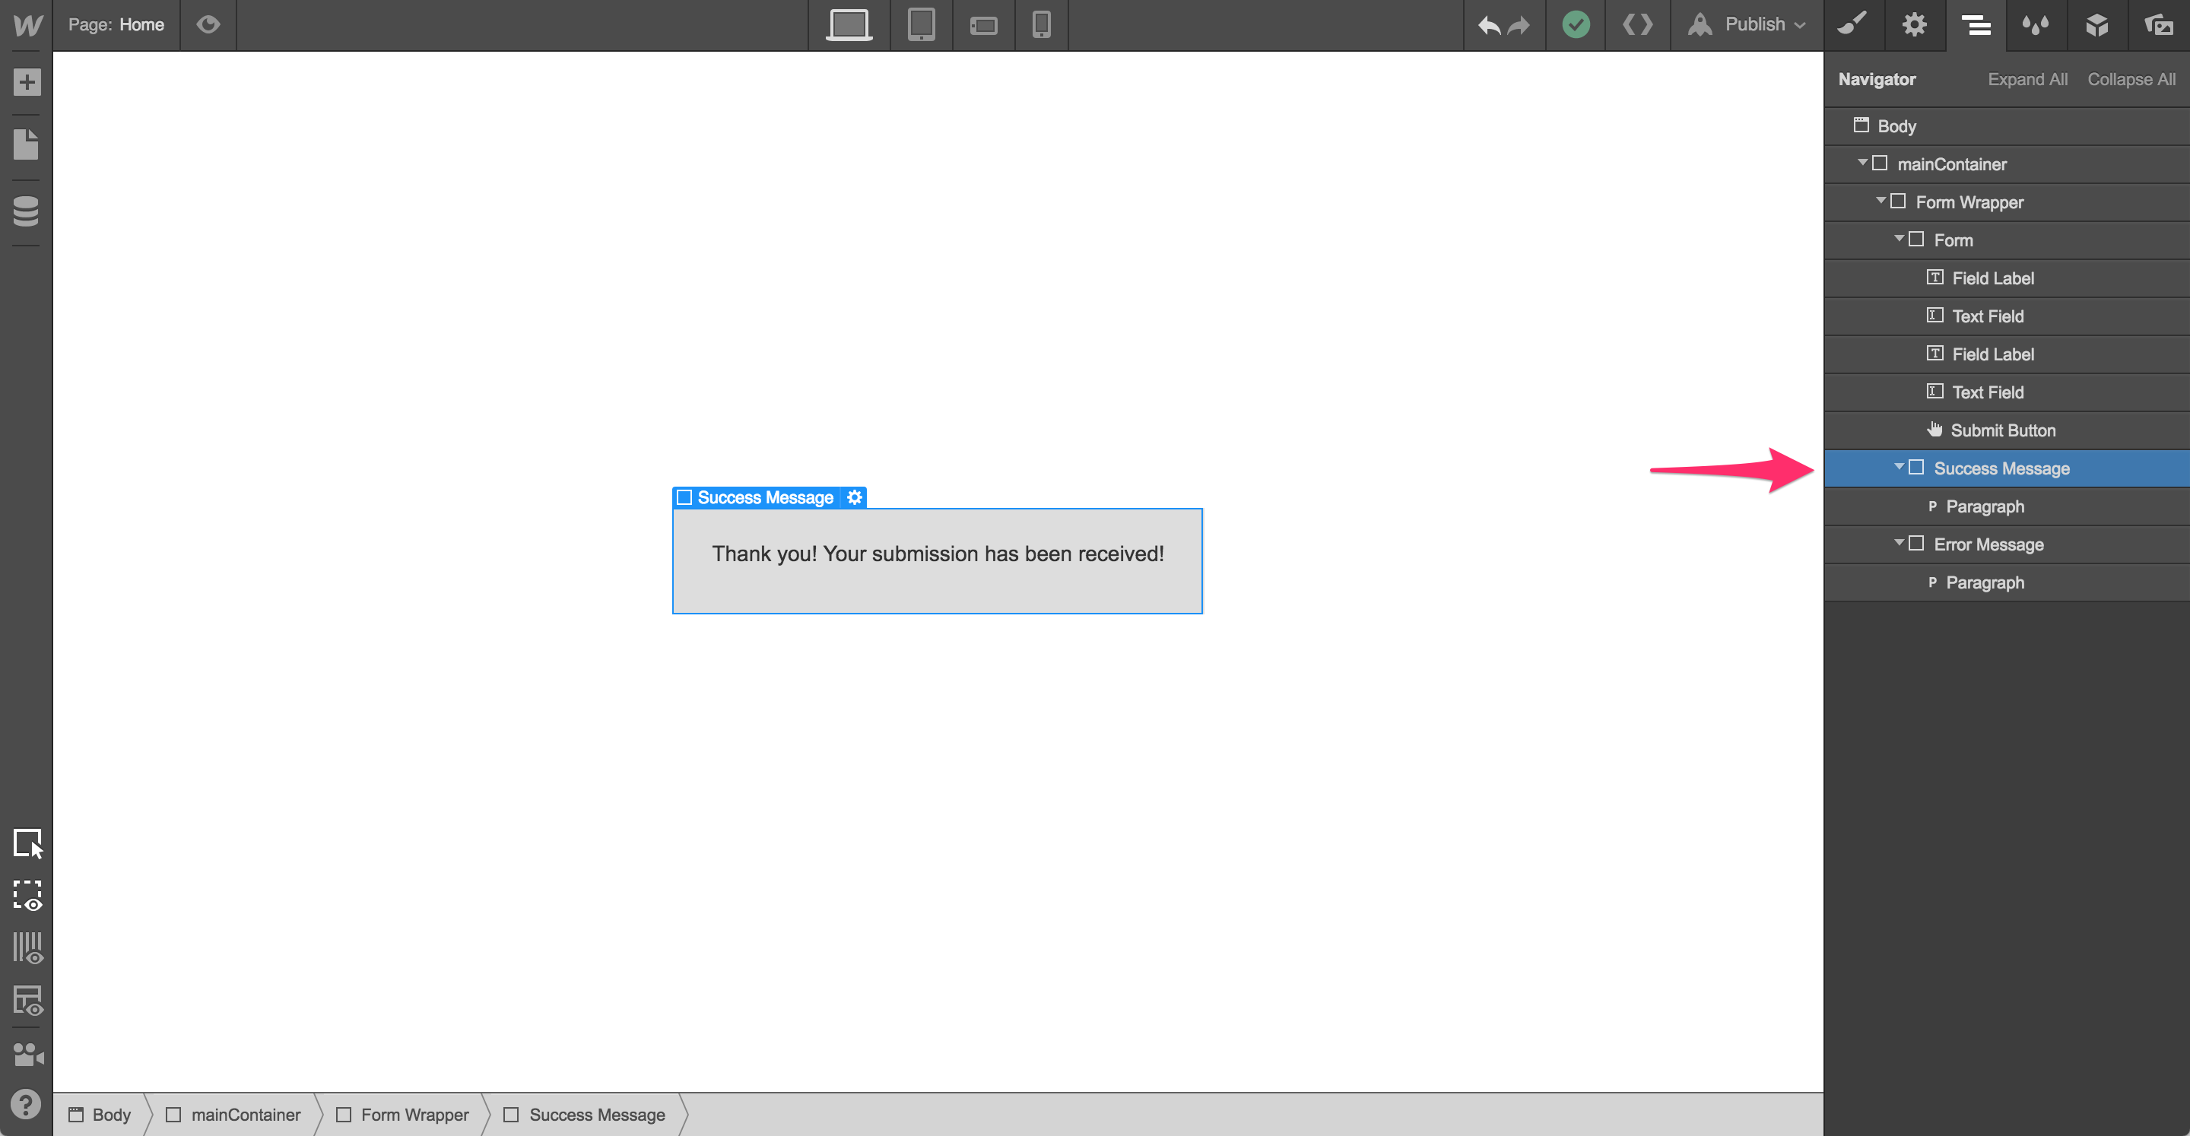
Task: Open the Add Elements panel
Action: [27, 82]
